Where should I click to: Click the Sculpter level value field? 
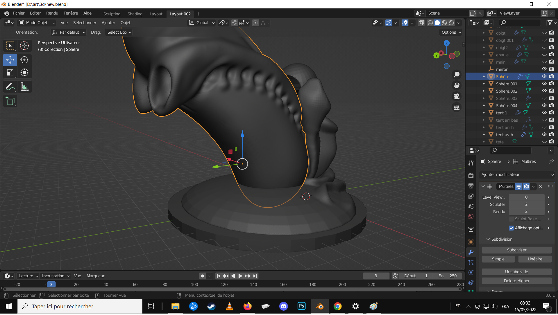click(x=526, y=204)
